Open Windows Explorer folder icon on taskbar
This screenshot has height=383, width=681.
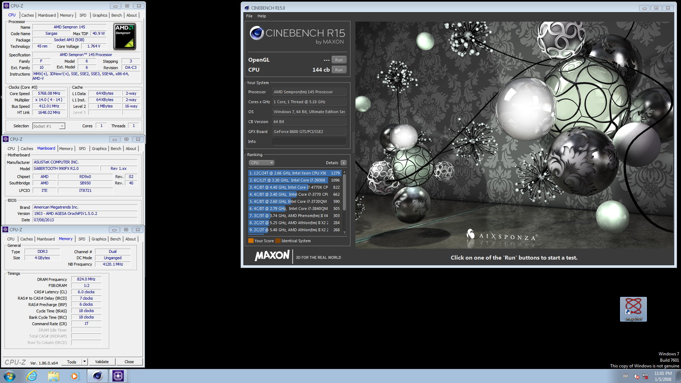point(54,376)
